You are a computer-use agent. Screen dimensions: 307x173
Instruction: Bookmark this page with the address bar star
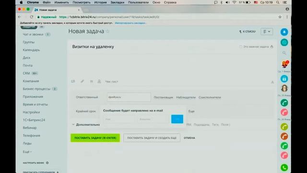280,17
